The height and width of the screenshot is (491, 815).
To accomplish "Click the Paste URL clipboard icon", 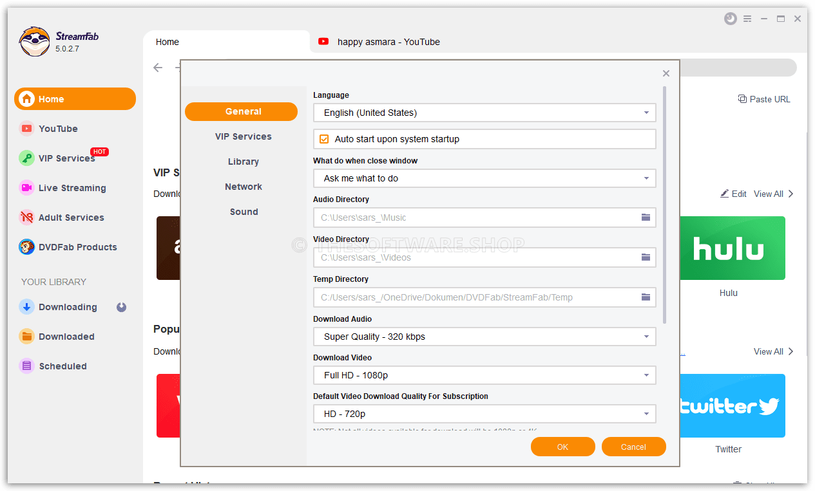I will coord(742,99).
